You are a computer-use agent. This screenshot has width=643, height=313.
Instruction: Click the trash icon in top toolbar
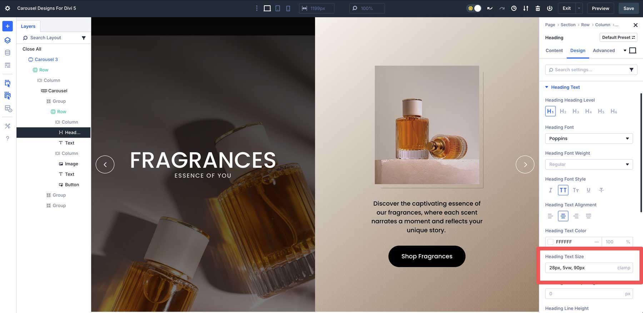pos(538,8)
